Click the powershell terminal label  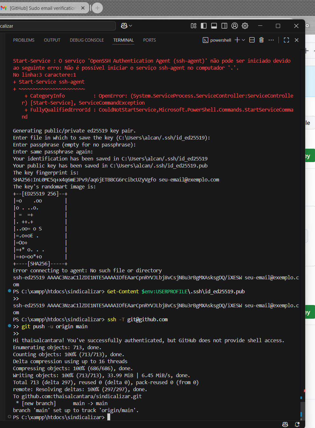(x=217, y=40)
